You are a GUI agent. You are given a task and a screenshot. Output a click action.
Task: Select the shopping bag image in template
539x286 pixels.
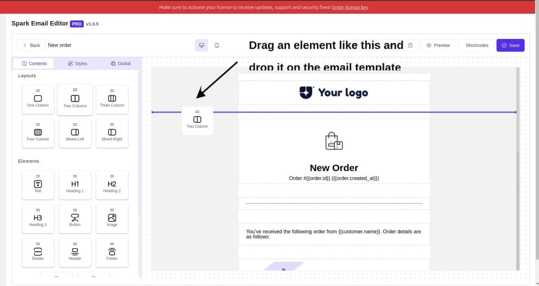point(334,141)
